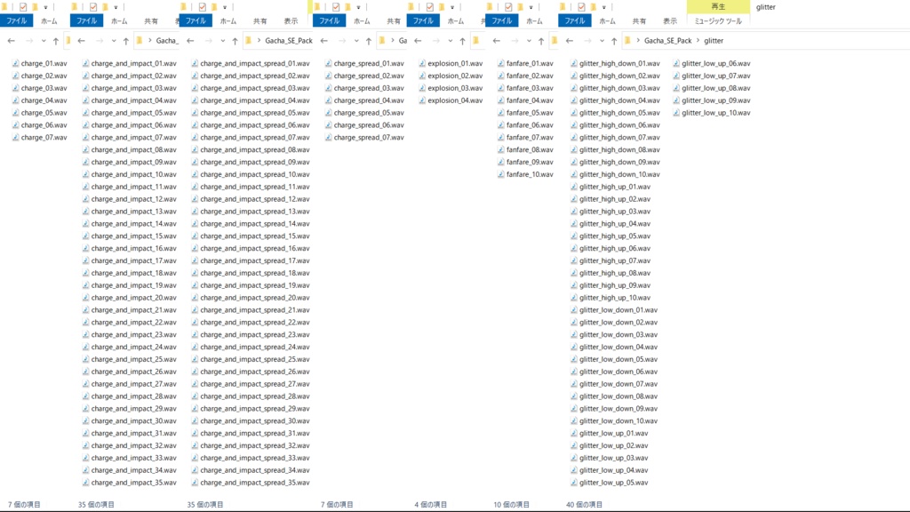Open ファイル menu in the explosion window
910x512 pixels.
tap(423, 21)
